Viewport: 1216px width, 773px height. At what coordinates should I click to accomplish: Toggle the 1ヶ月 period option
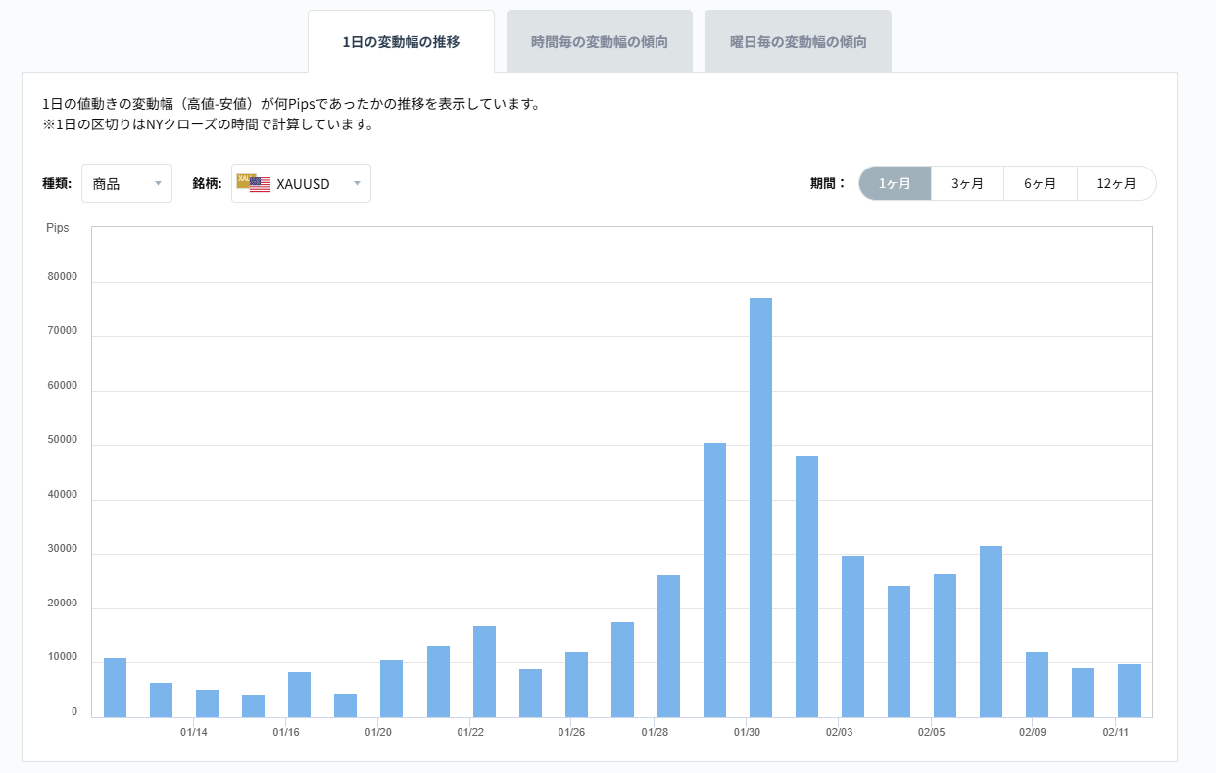(x=895, y=182)
